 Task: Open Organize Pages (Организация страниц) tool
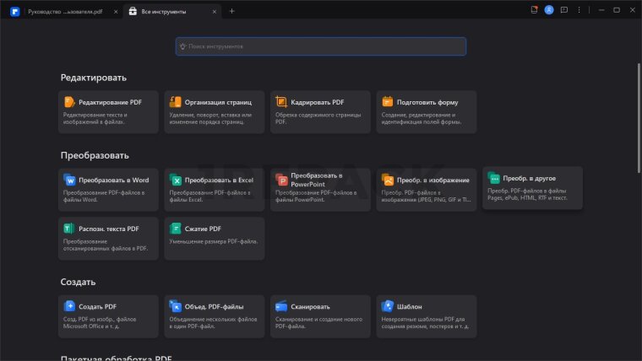tap(215, 111)
